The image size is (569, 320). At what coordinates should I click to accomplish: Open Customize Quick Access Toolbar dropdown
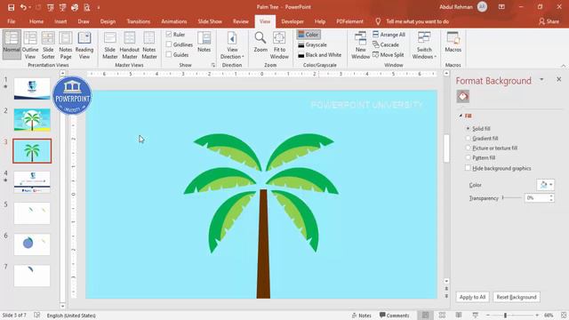(99, 8)
